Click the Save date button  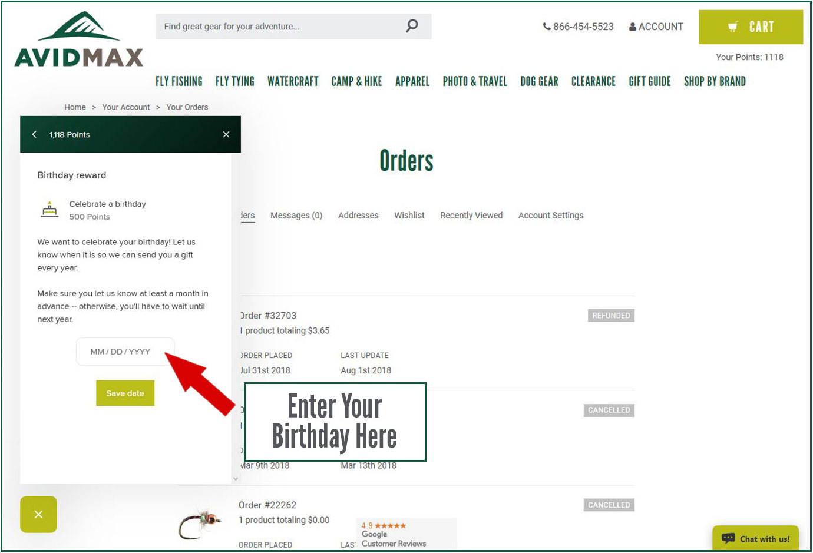pos(125,393)
